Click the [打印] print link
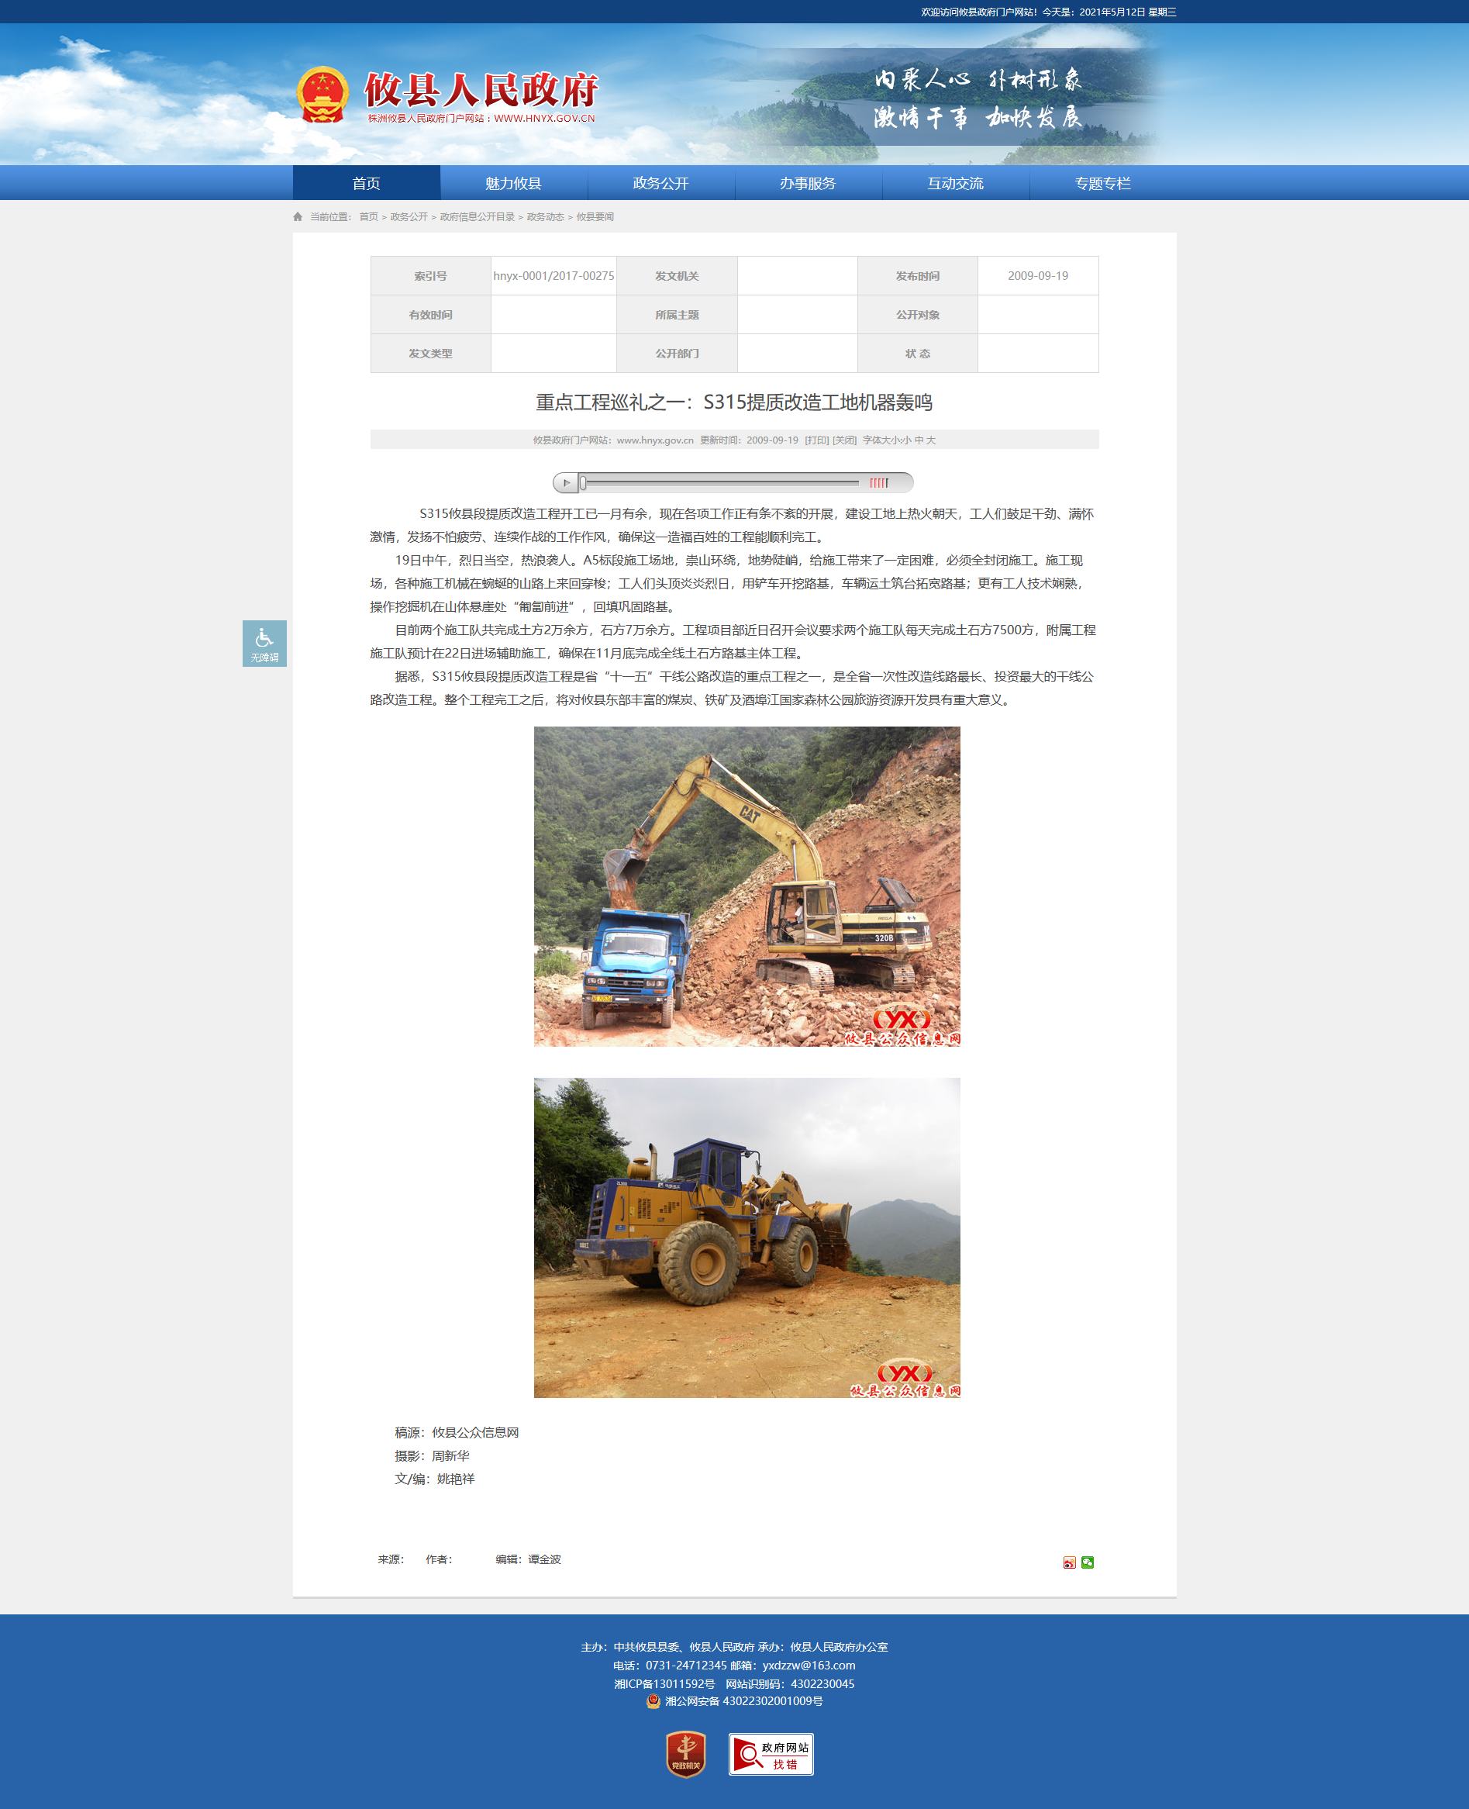The height and width of the screenshot is (1809, 1469). click(x=816, y=440)
